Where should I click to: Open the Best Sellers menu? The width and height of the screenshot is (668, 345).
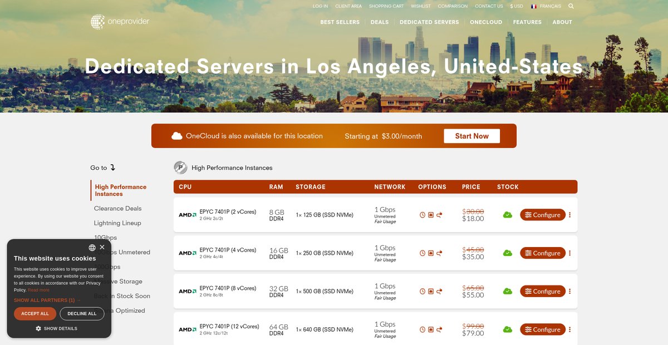[340, 22]
